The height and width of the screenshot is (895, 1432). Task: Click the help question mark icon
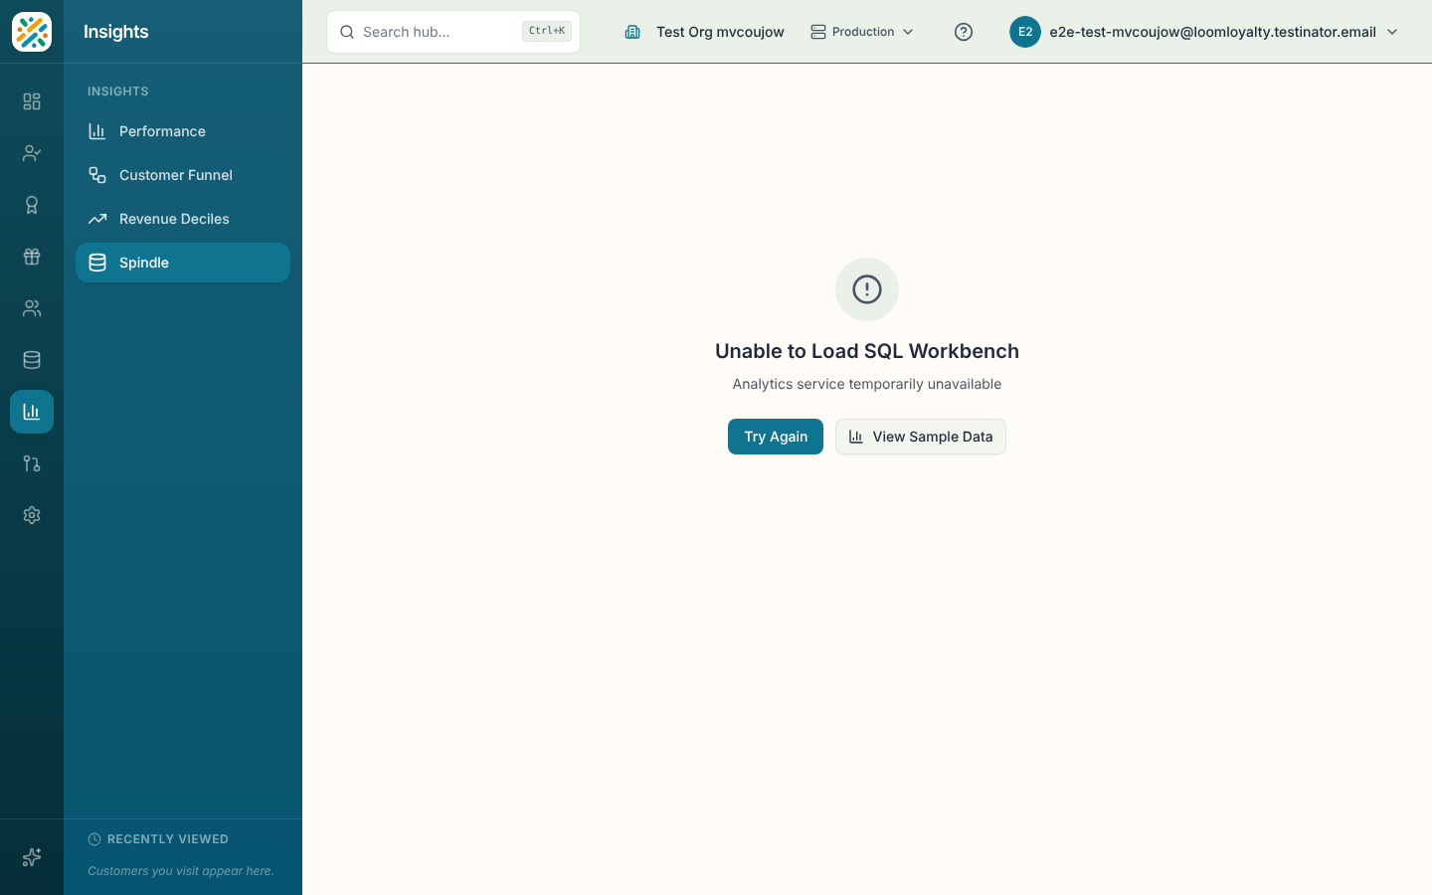(964, 32)
